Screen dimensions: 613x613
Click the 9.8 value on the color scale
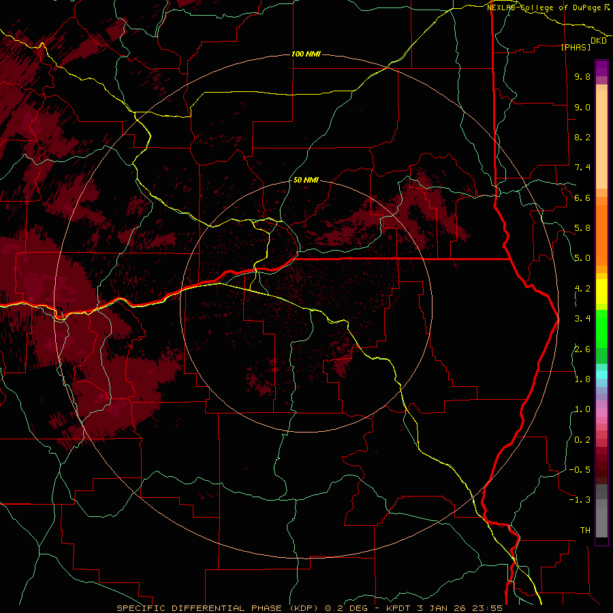pyautogui.click(x=582, y=76)
